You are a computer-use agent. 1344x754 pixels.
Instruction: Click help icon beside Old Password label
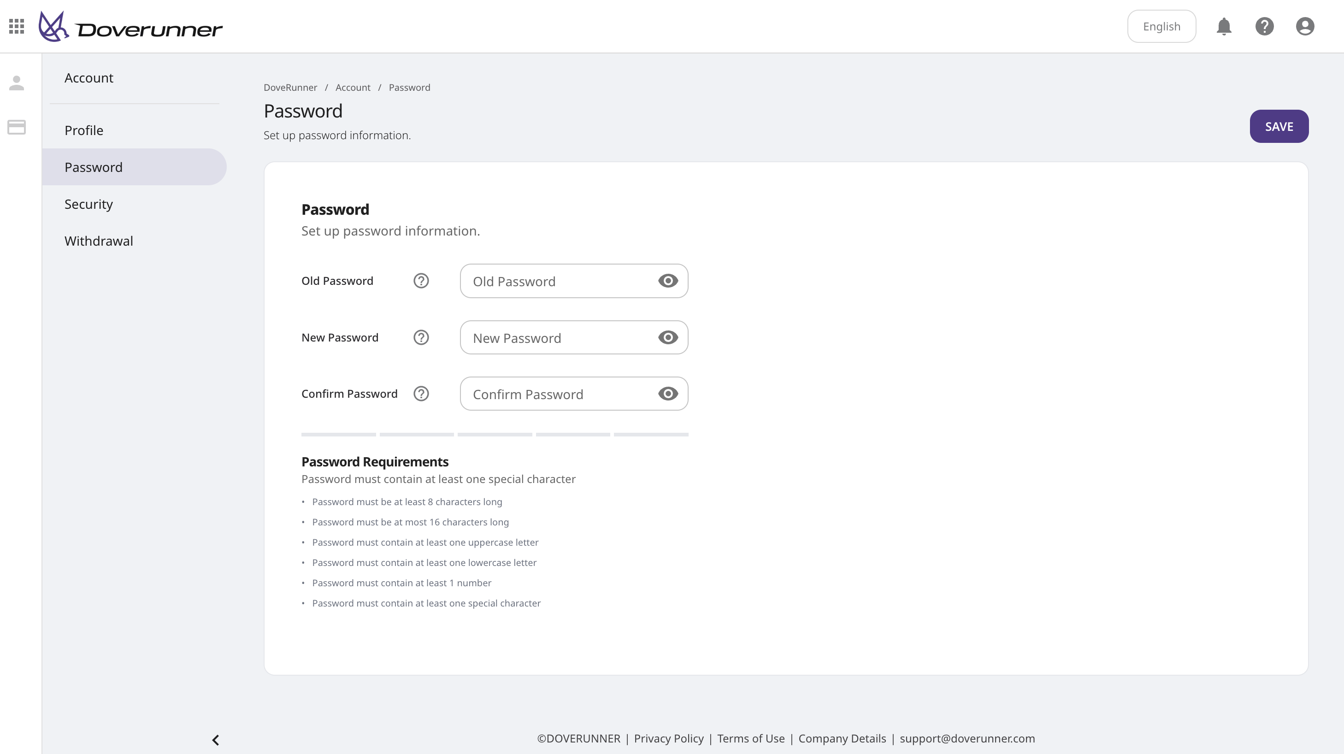click(x=421, y=281)
